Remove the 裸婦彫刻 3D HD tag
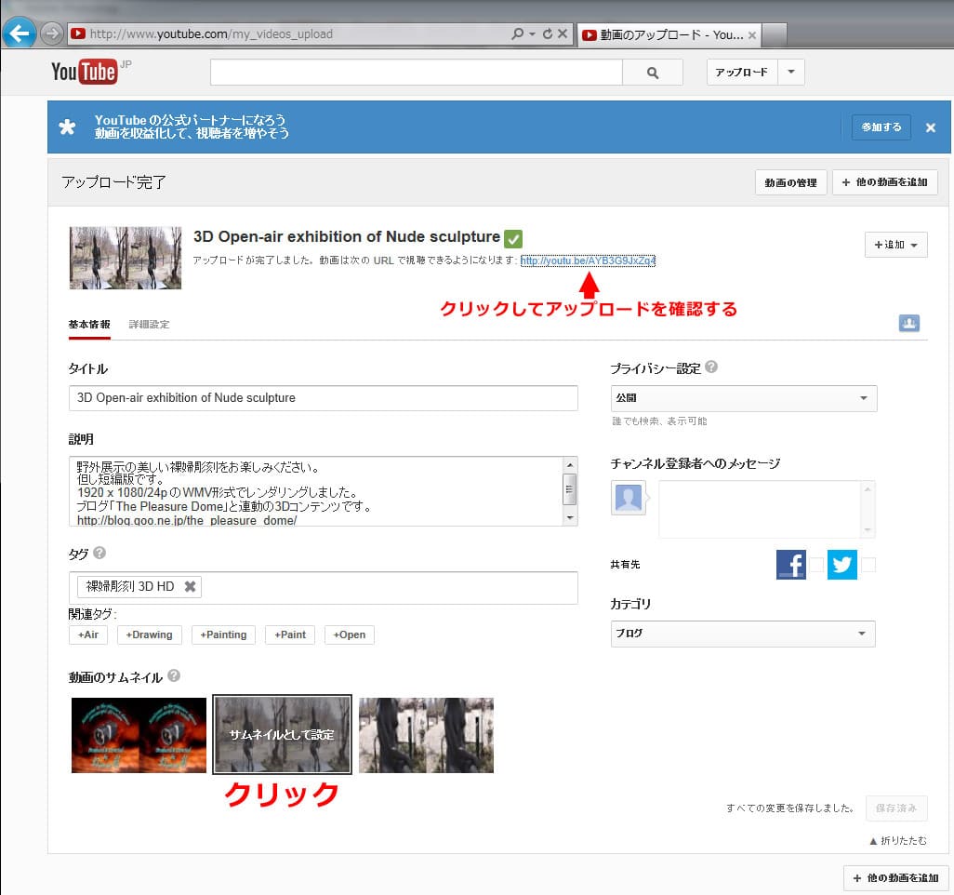 point(191,586)
